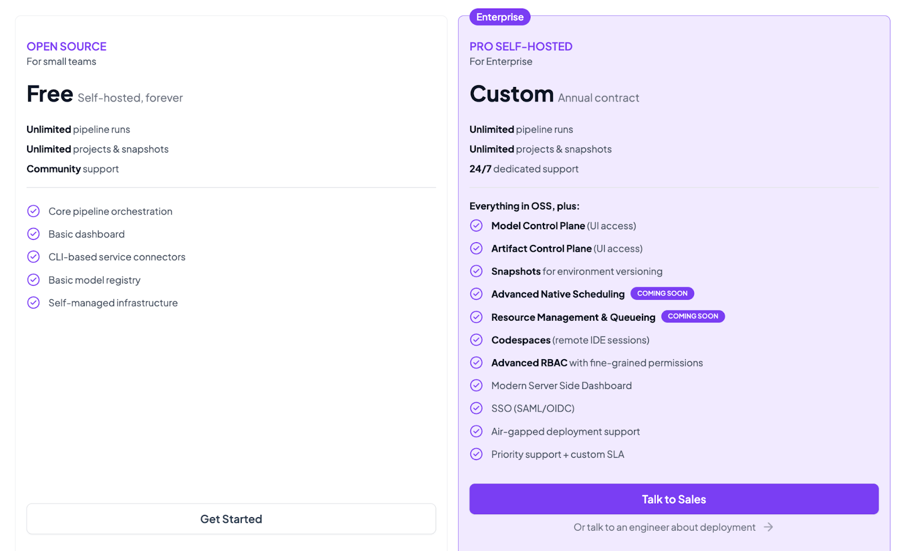Click the arrow icon beside engineer deployment link
The image size is (904, 551).
pos(768,527)
